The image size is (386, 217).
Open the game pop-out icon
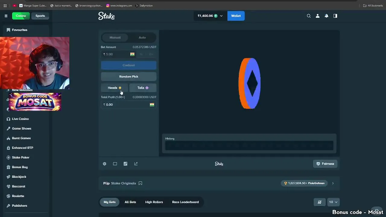(136, 164)
